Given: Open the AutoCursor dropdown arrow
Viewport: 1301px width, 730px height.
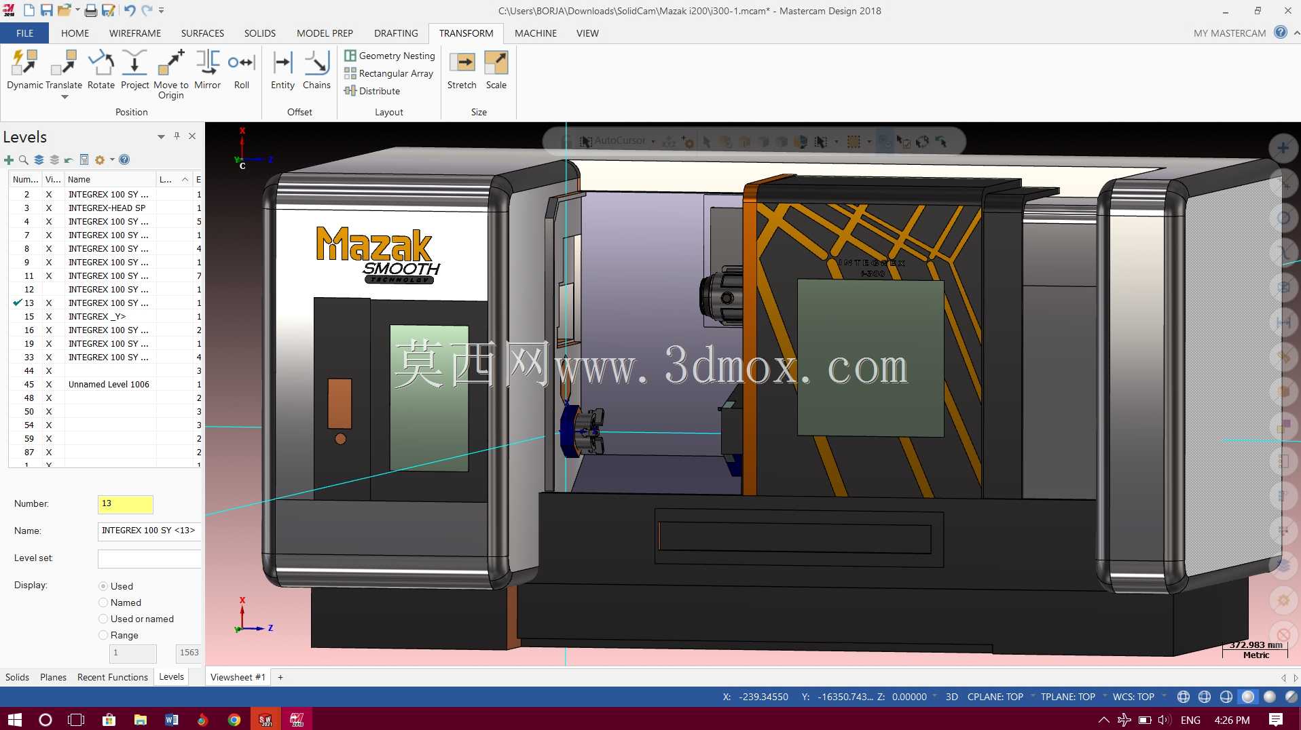Looking at the screenshot, I should coord(653,142).
